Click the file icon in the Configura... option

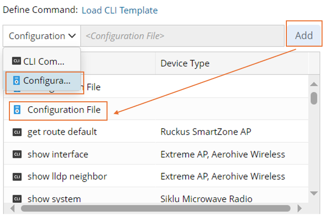coord(16,80)
